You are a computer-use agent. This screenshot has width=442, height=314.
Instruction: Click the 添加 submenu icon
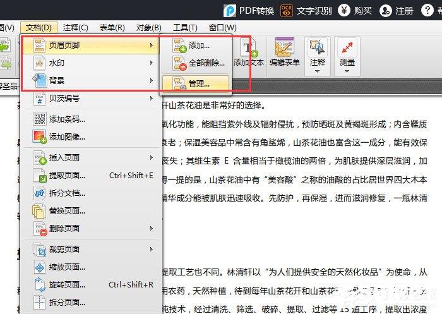point(179,45)
